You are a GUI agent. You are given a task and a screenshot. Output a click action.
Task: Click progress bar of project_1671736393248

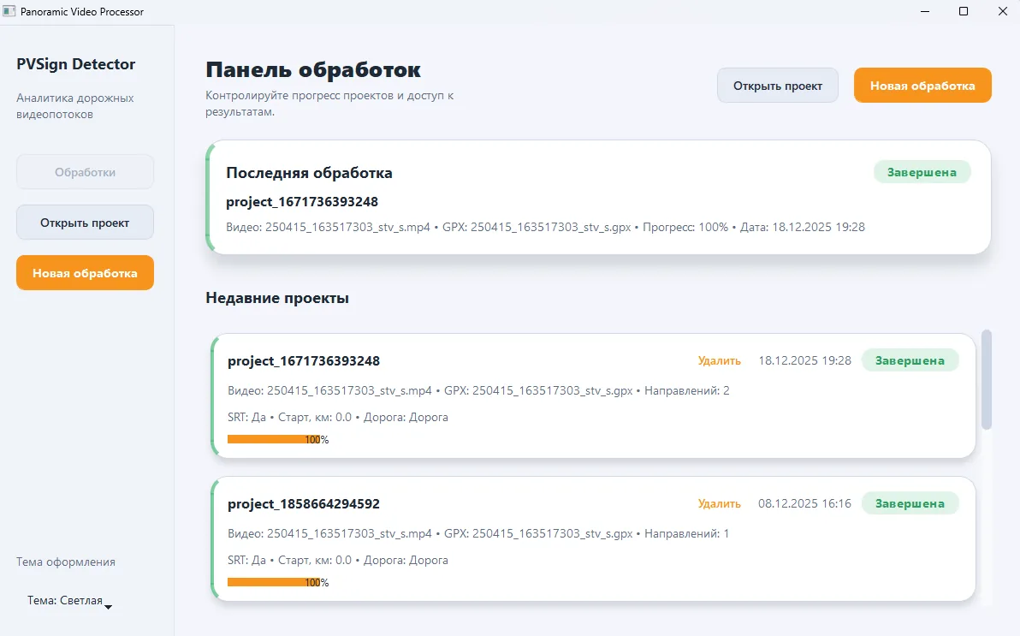pyautogui.click(x=278, y=439)
